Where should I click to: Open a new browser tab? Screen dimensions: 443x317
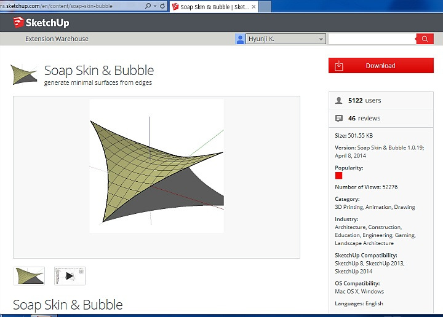265,7
